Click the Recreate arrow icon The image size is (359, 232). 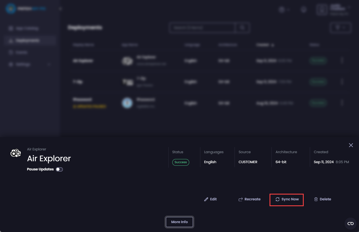(240, 199)
